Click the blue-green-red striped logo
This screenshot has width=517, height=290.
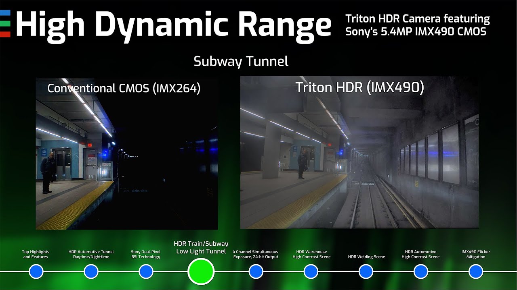tap(5, 23)
